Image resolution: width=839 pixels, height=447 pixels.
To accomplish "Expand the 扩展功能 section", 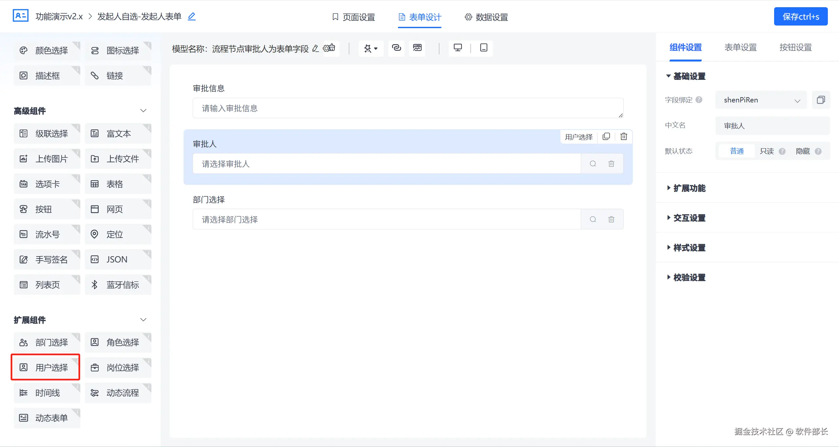I will click(689, 188).
